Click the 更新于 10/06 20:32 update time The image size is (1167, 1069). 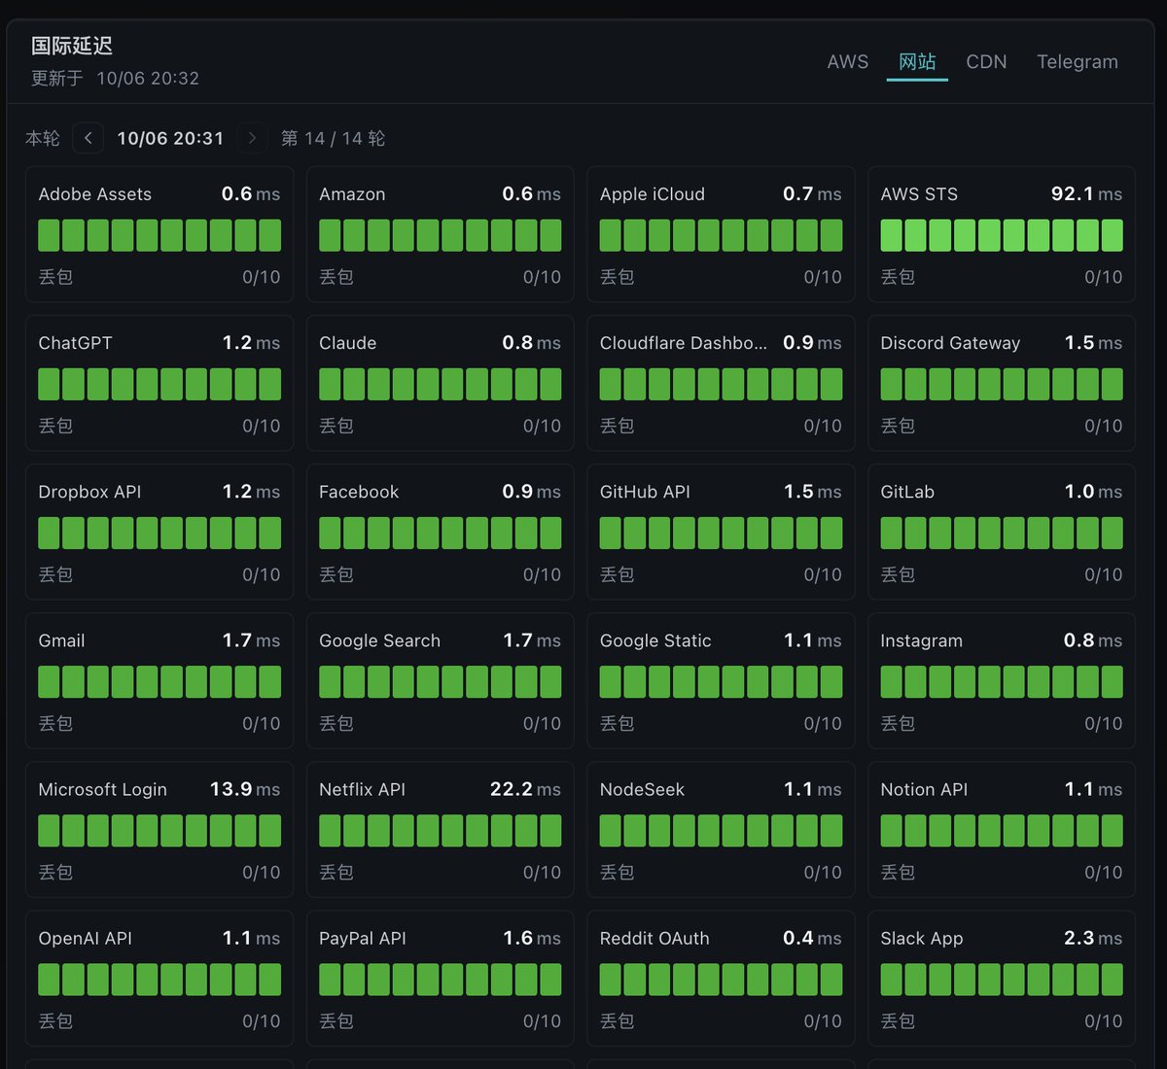(x=115, y=78)
